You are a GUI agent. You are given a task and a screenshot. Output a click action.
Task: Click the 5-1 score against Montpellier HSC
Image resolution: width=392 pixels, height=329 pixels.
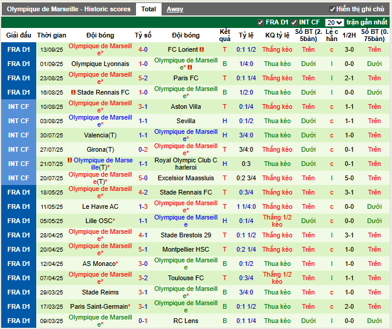143,249
